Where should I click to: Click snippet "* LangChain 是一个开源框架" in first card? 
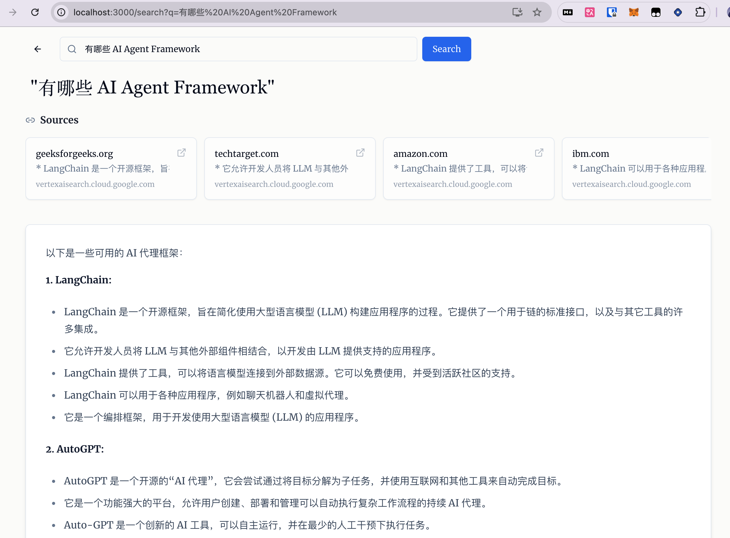103,169
